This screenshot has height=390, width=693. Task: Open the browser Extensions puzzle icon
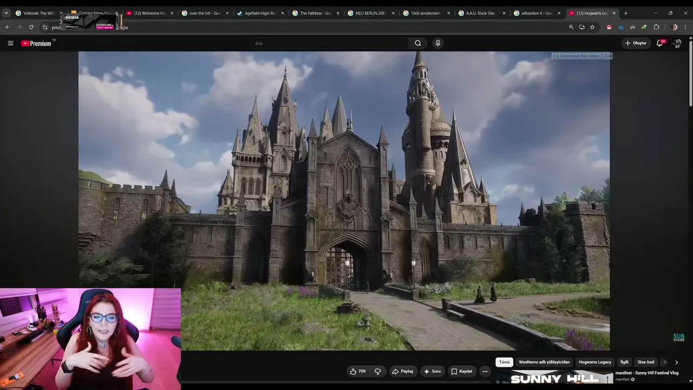[657, 27]
